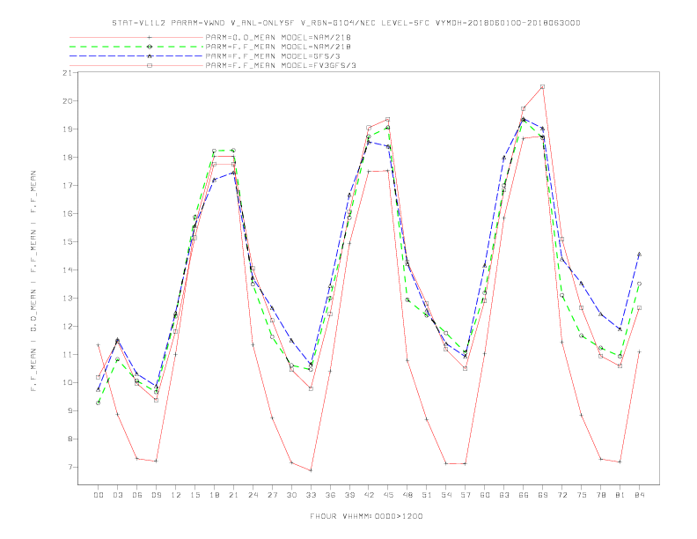Select legend text PARM=F.F_MEAN MODEL=NAM/218
The height and width of the screenshot is (539, 697).
pos(278,47)
